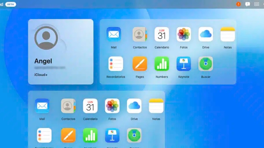Launch Pages from the upper app tile

tap(140, 64)
